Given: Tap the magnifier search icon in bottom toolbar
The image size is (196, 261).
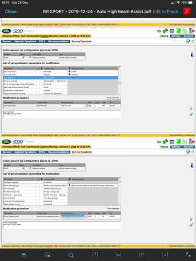Looking at the screenshot, I should coord(71,255).
